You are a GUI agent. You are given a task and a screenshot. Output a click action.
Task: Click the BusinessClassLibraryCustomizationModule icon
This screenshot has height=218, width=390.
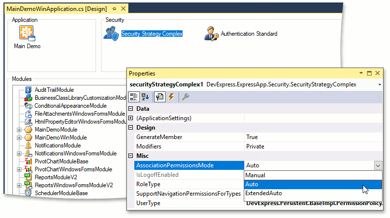[x=28, y=98]
